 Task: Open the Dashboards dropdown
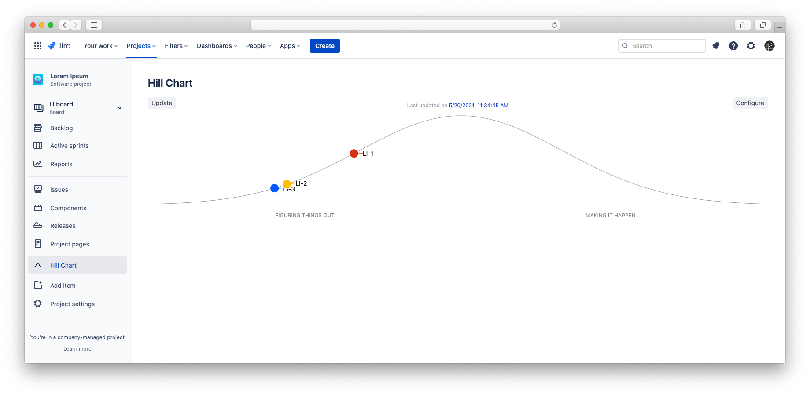[x=217, y=46]
